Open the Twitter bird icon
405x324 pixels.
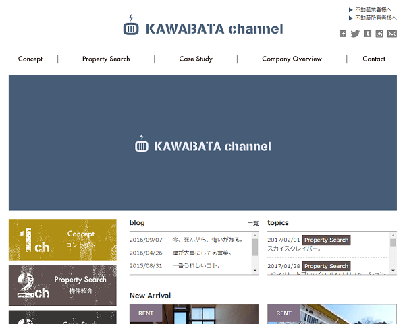[355, 34]
